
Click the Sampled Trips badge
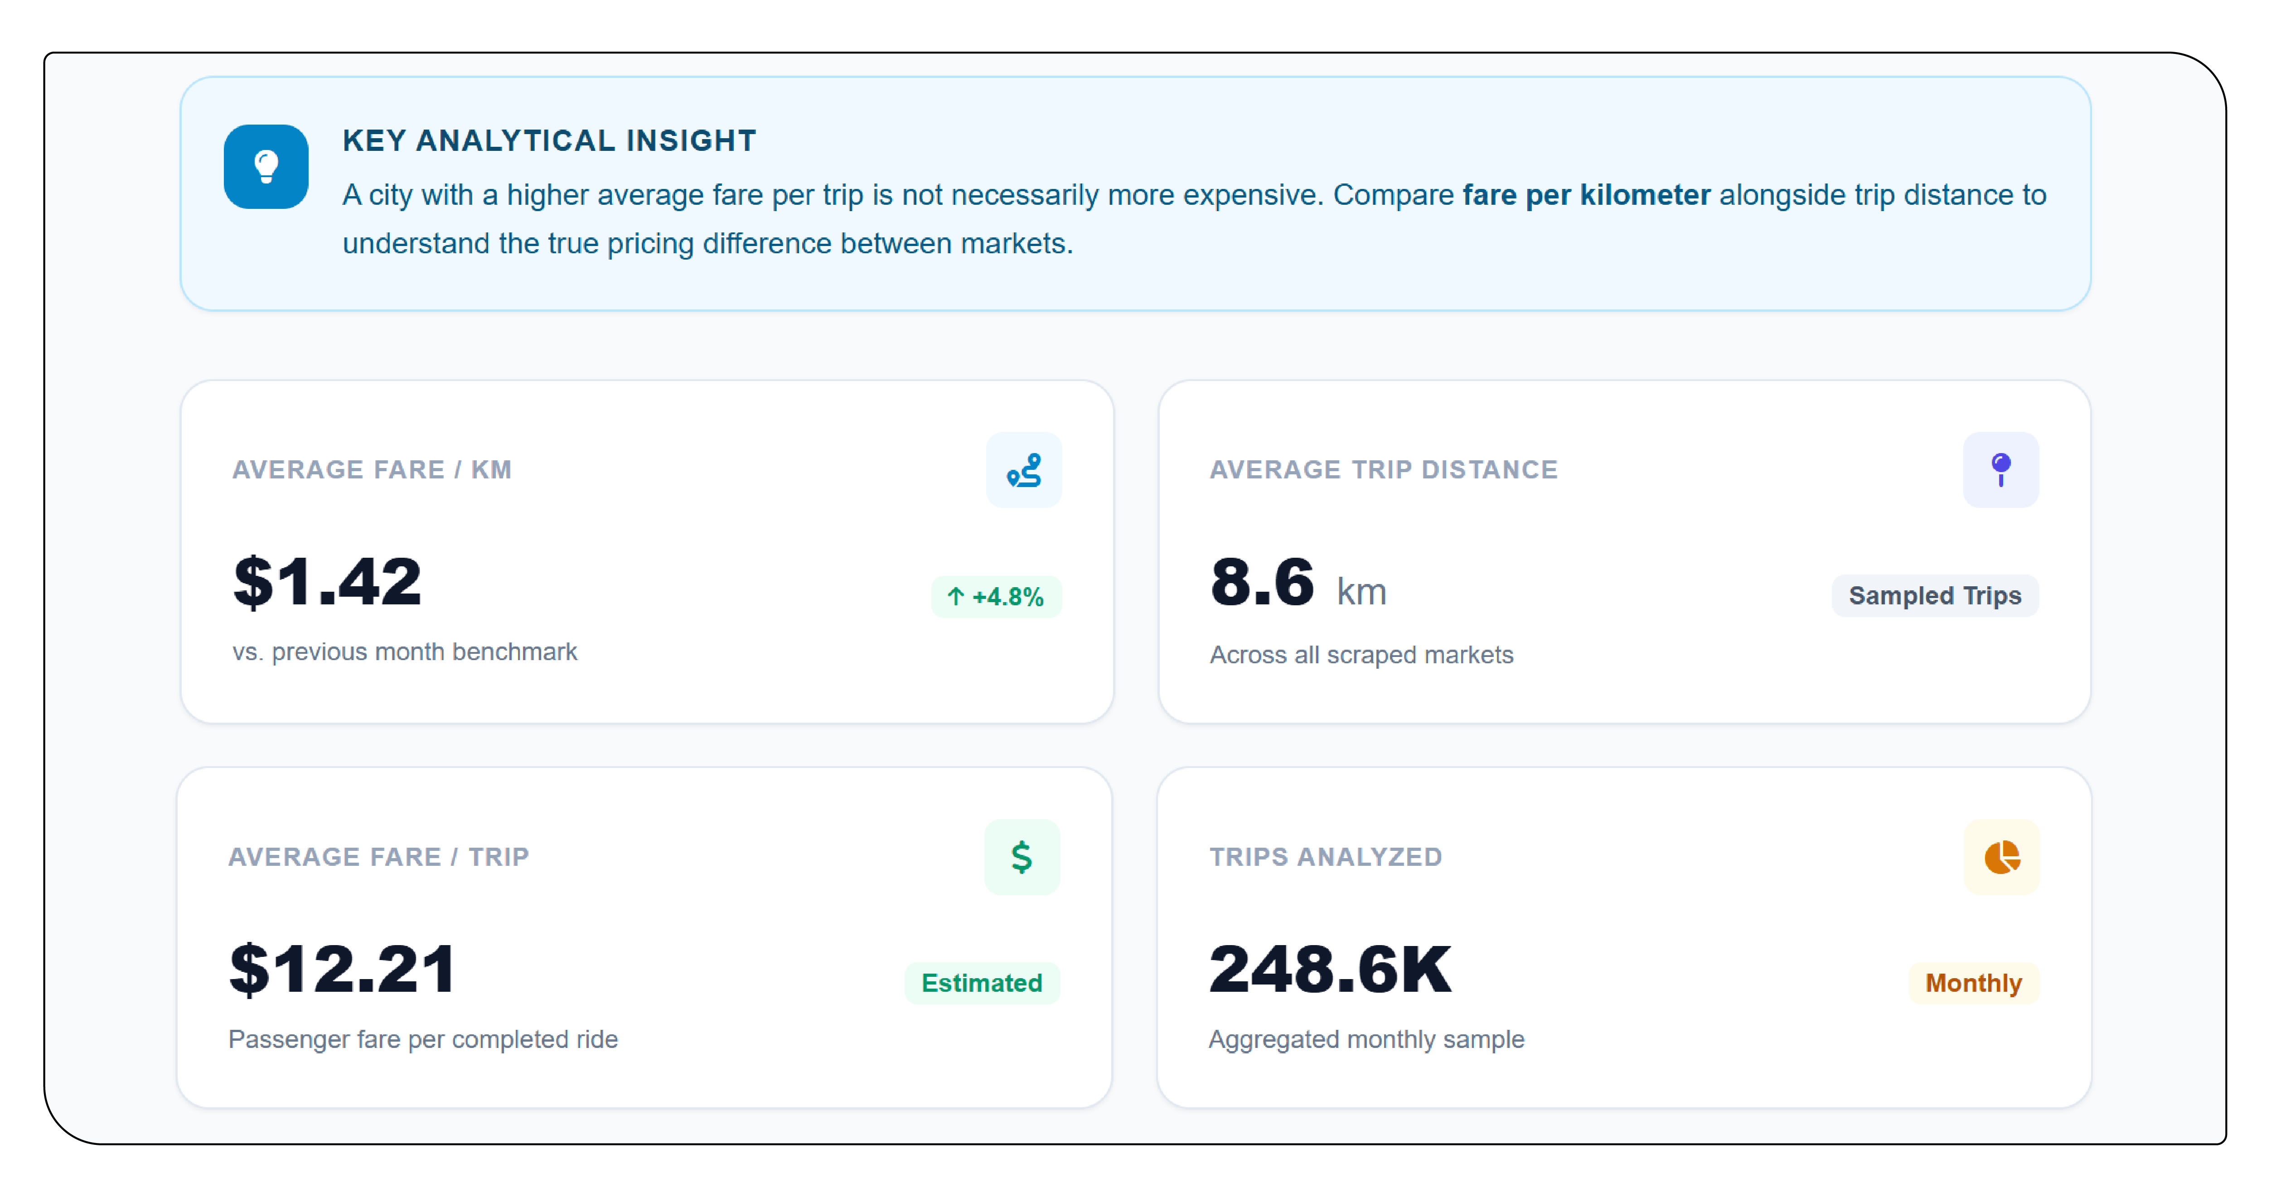coord(1935,596)
